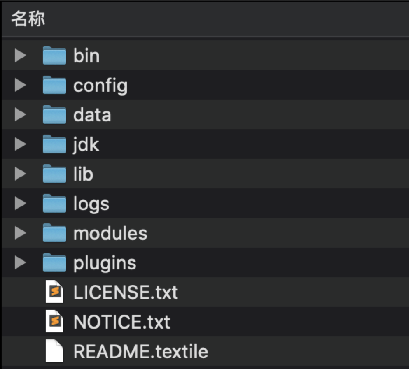Select the jdk folder icon

click(x=54, y=144)
